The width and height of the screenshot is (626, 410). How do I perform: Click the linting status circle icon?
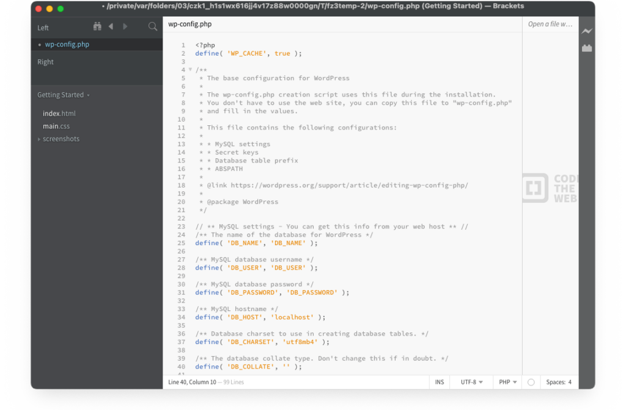(x=531, y=383)
